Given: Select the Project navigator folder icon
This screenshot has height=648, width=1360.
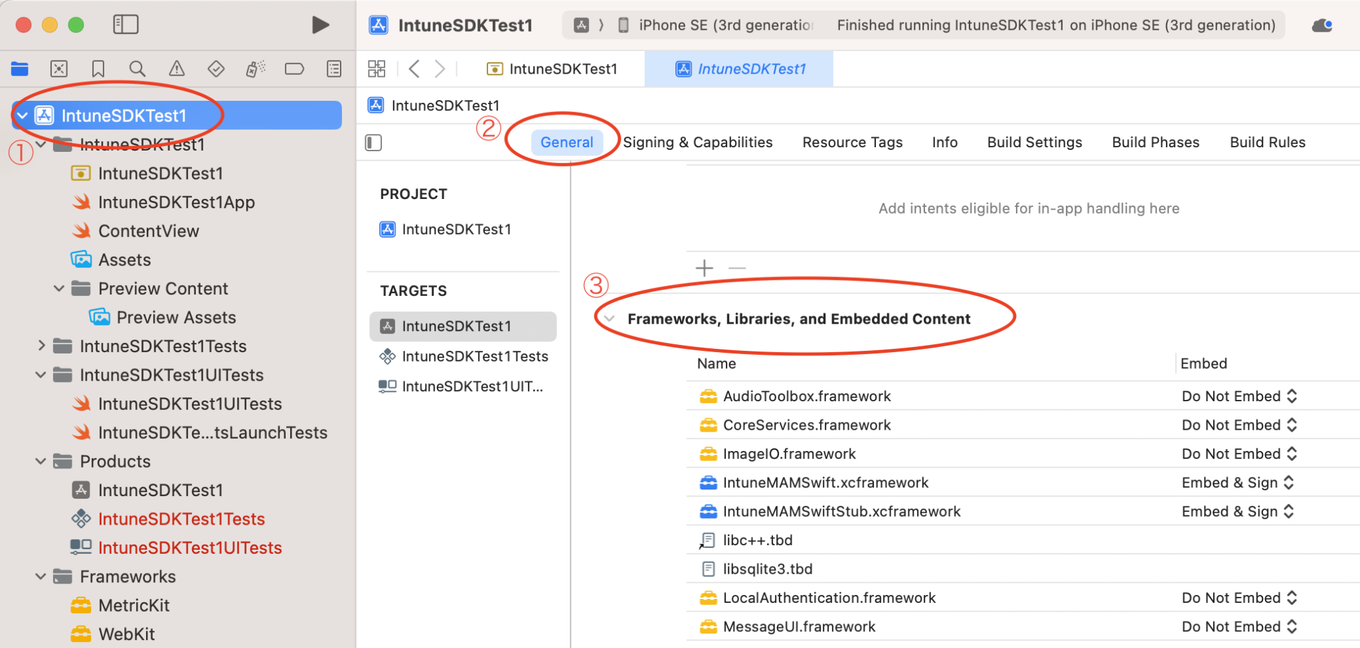Looking at the screenshot, I should coord(20,68).
